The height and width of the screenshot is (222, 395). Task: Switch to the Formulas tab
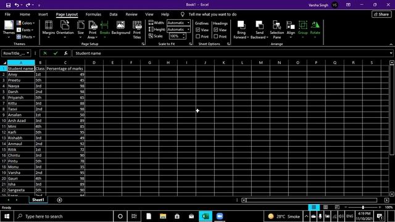pos(93,14)
